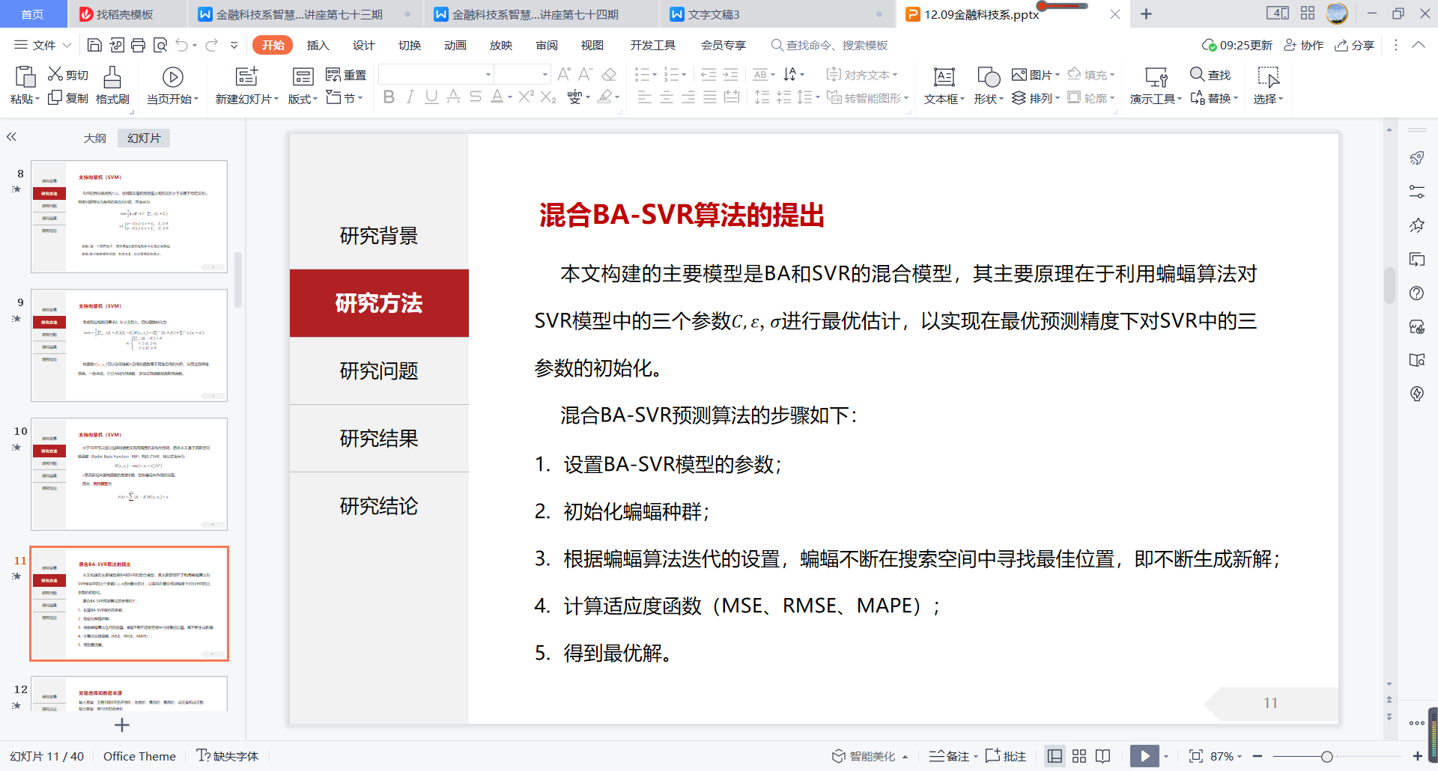Image resolution: width=1438 pixels, height=771 pixels.
Task: Click the Reset (重置) button
Action: 346,75
